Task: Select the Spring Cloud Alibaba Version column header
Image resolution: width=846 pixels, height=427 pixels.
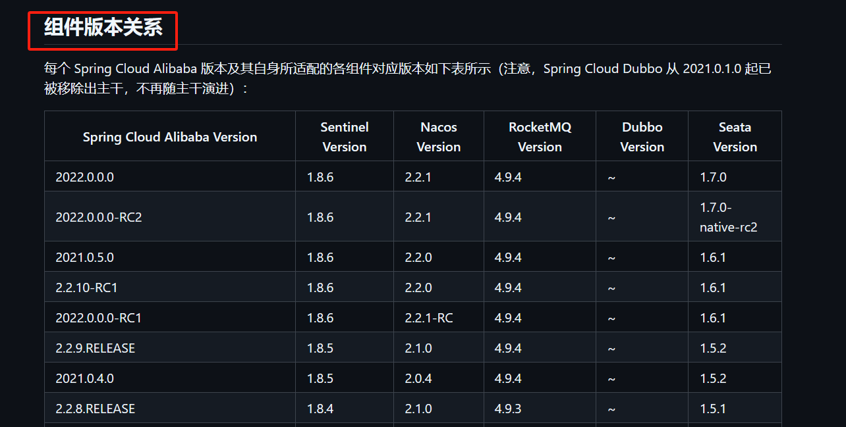Action: (170, 137)
